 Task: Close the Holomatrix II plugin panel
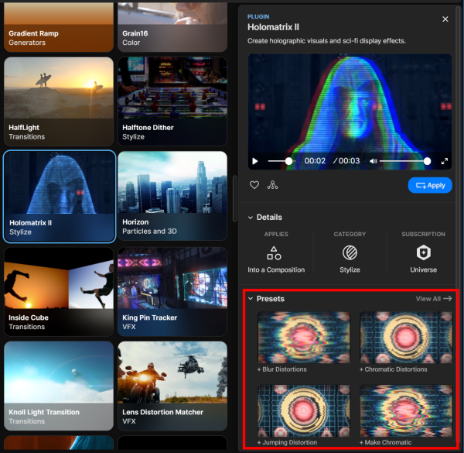coord(445,19)
